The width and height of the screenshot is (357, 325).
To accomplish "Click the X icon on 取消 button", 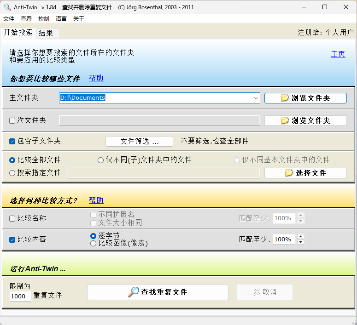I will point(257,292).
